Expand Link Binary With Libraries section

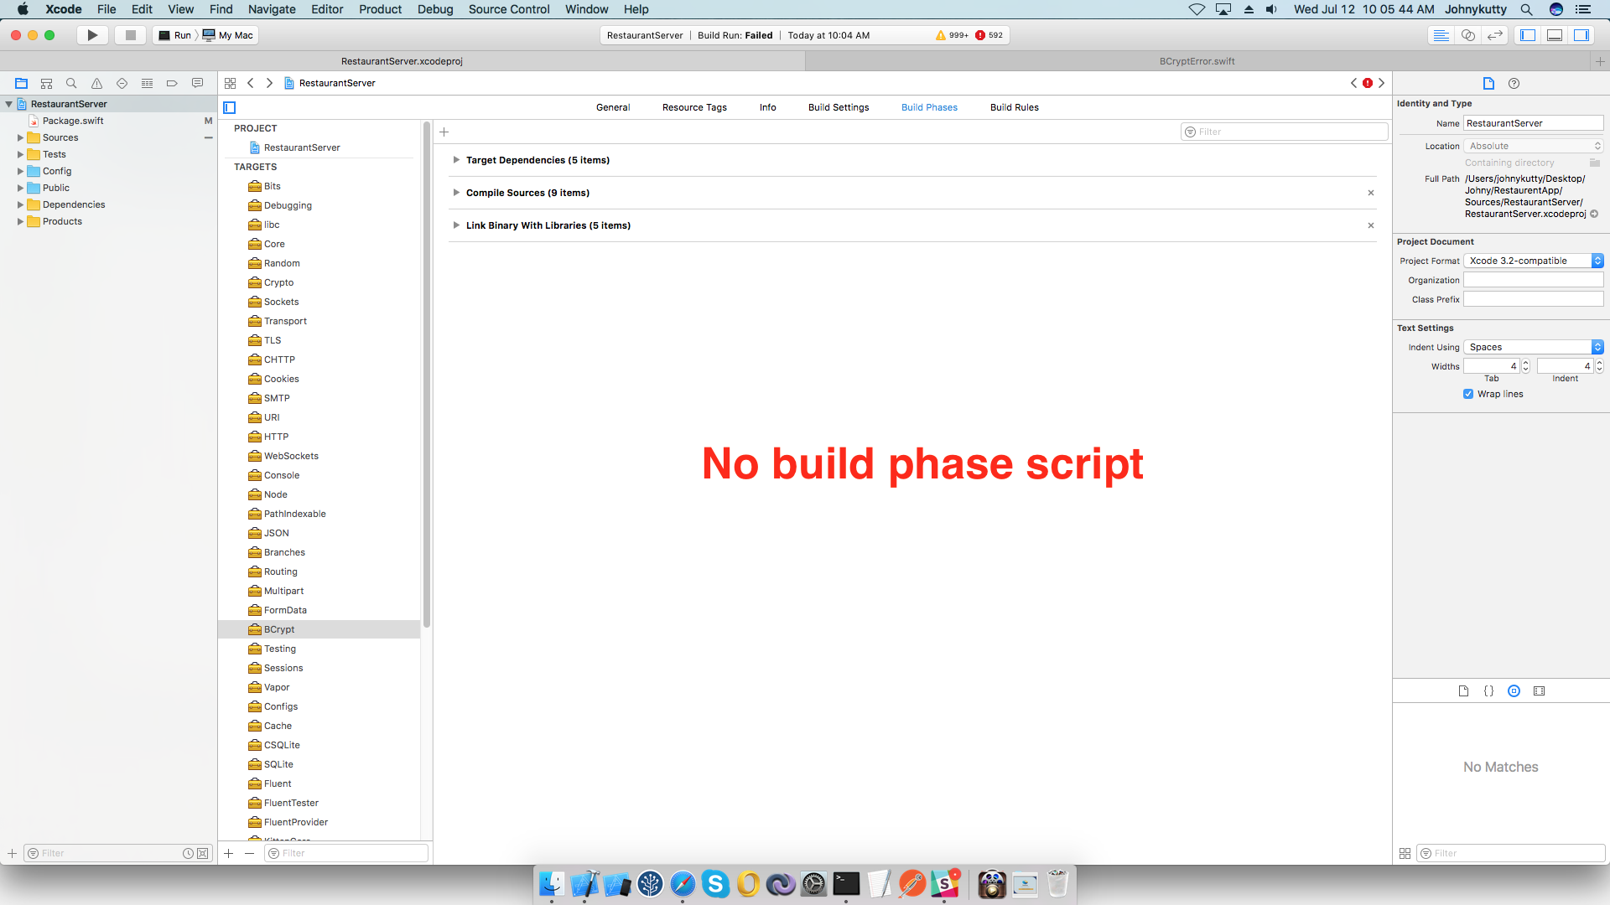click(456, 225)
